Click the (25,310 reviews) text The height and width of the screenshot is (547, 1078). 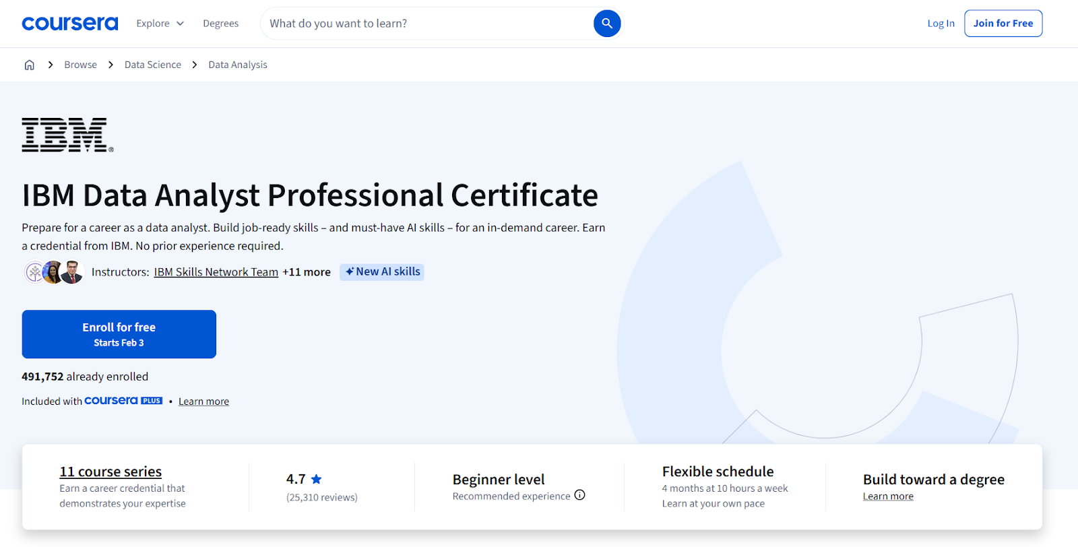click(x=322, y=497)
